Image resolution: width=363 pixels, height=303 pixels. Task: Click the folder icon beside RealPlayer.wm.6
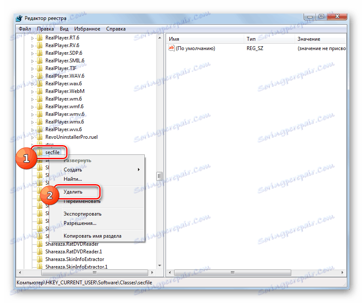pos(39,98)
